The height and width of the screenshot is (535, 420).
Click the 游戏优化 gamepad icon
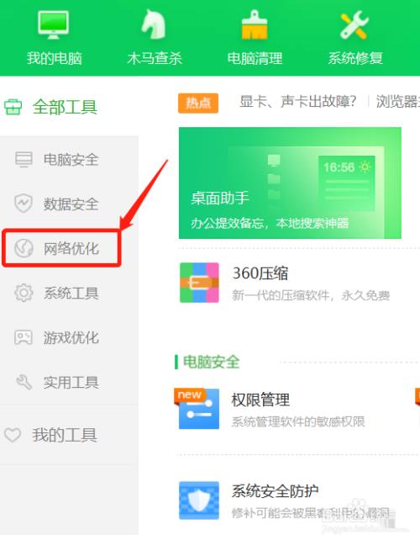click(24, 337)
